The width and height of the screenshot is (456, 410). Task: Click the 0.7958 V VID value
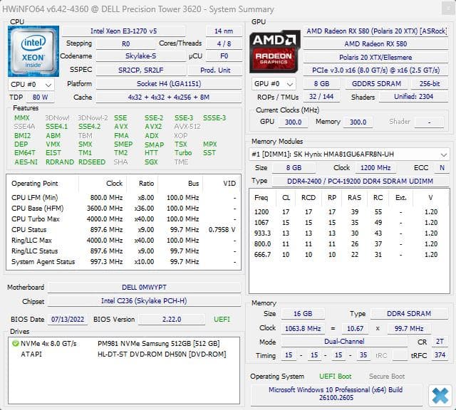point(222,230)
